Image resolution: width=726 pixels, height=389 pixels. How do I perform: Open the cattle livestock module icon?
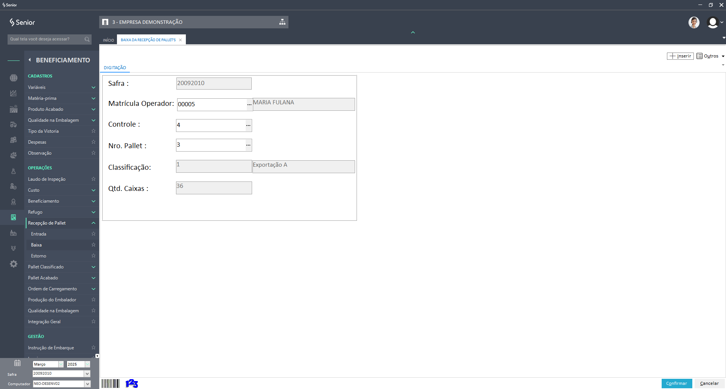[x=14, y=248]
